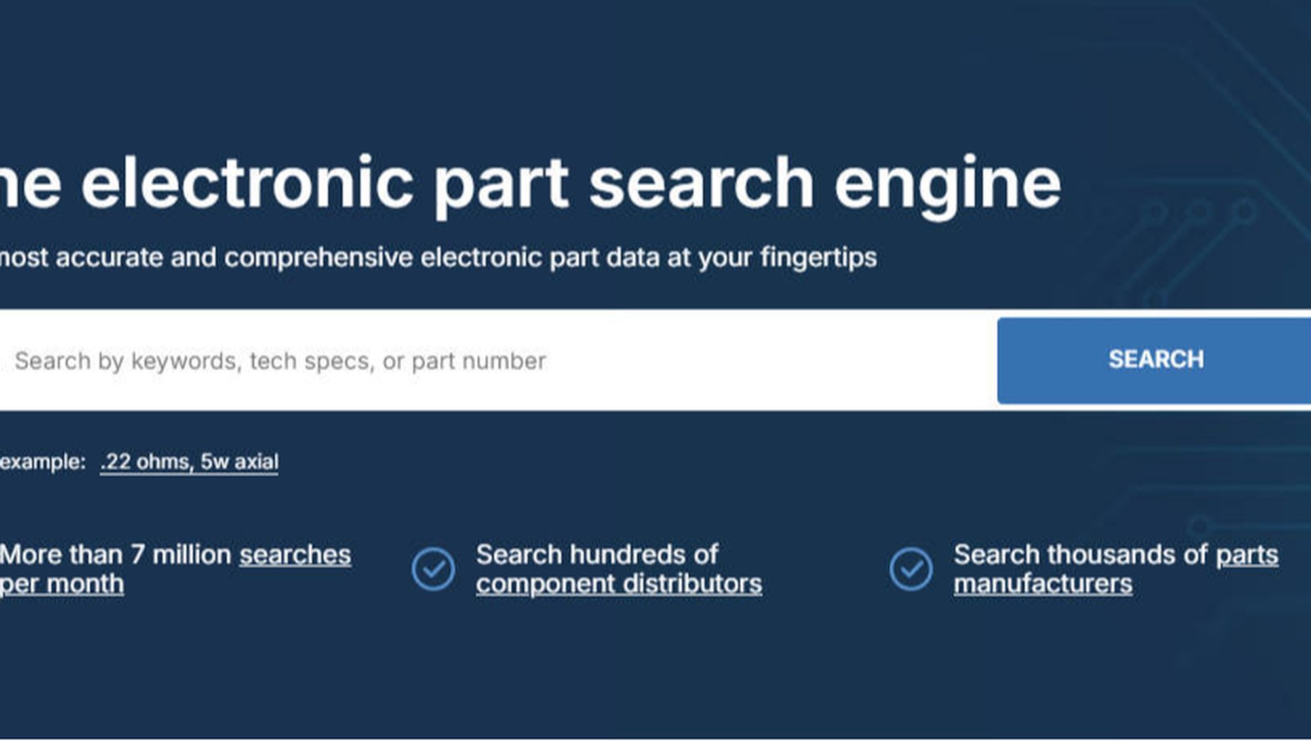The height and width of the screenshot is (741, 1311).
Task: Click the checkmark icon beside component distributors
Action: 433,569
